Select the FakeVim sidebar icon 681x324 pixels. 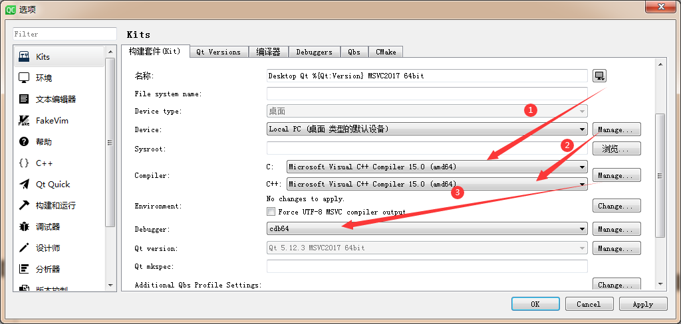coord(24,120)
